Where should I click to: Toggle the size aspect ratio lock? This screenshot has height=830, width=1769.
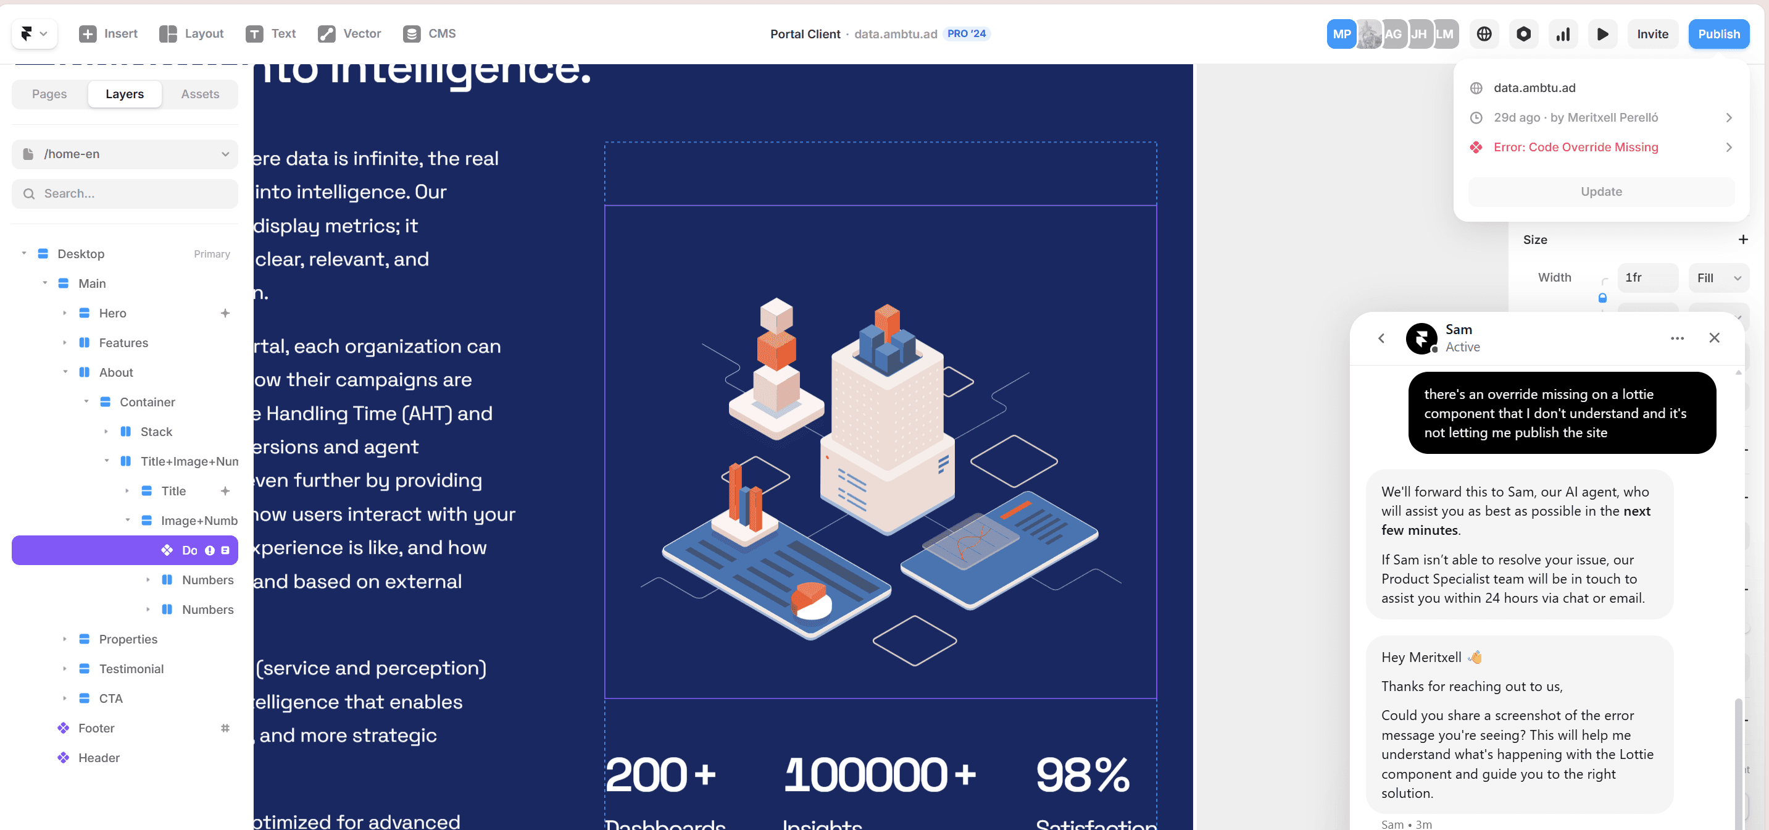click(x=1602, y=298)
